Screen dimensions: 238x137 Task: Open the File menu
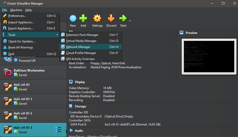pos(5,10)
